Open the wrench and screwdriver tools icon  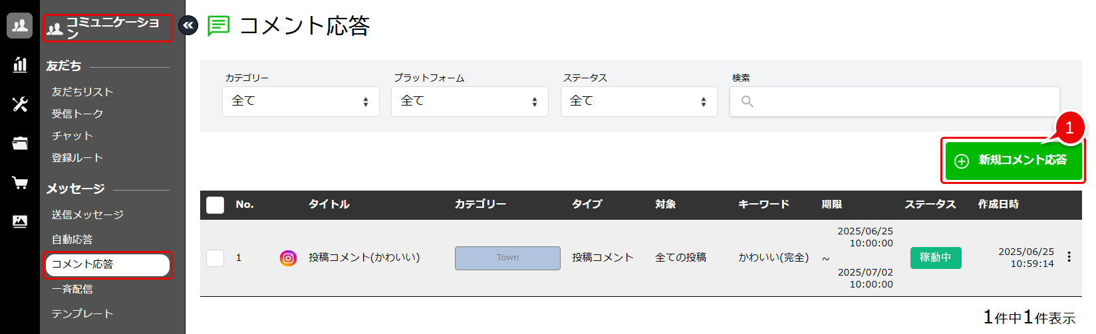[20, 104]
